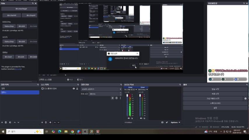Open the scene filters icon
Viewport: 249px width, 140px height.
click(10, 123)
